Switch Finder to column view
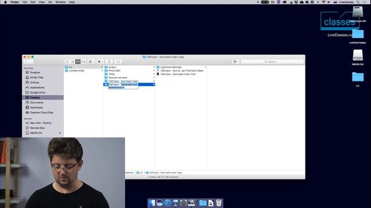The height and width of the screenshot is (208, 371). pyautogui.click(x=78, y=62)
